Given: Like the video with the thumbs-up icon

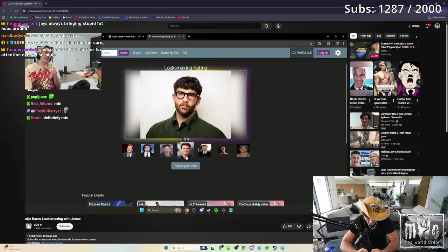Looking at the screenshot, I should (x=287, y=226).
